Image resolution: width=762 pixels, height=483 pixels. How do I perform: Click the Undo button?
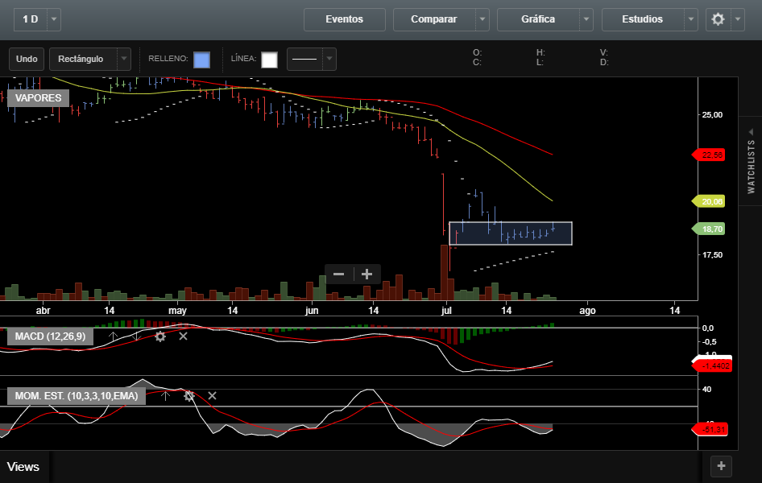point(27,59)
